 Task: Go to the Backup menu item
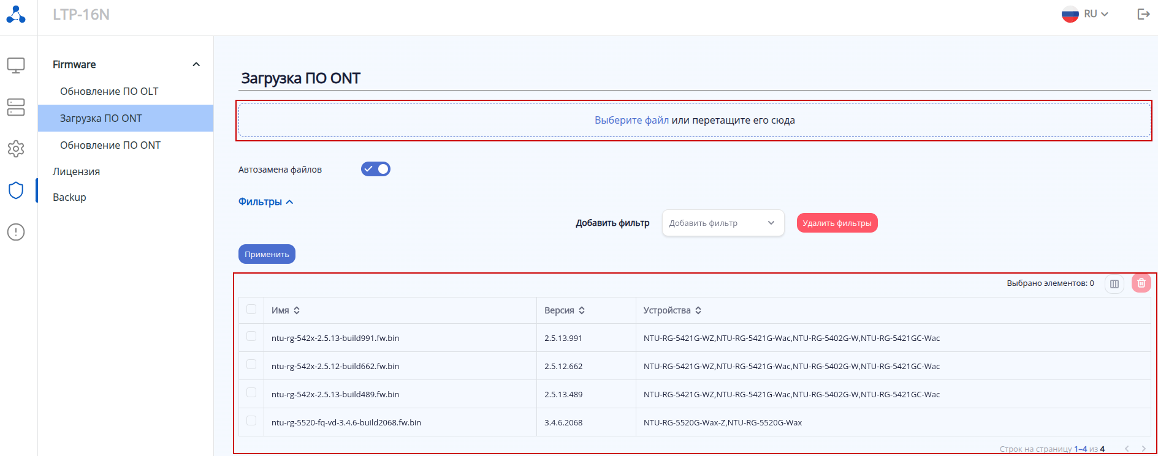click(69, 197)
